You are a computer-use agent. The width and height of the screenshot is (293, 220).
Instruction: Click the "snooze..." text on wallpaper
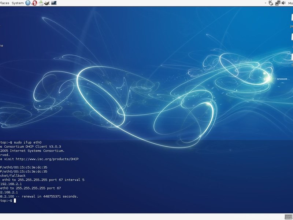point(283,79)
